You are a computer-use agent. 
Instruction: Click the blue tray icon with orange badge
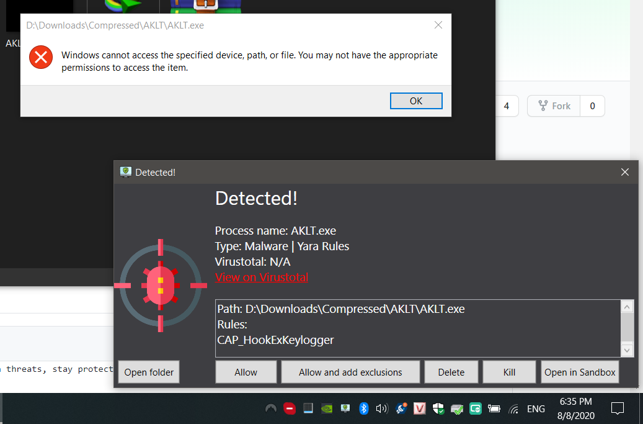pos(401,408)
